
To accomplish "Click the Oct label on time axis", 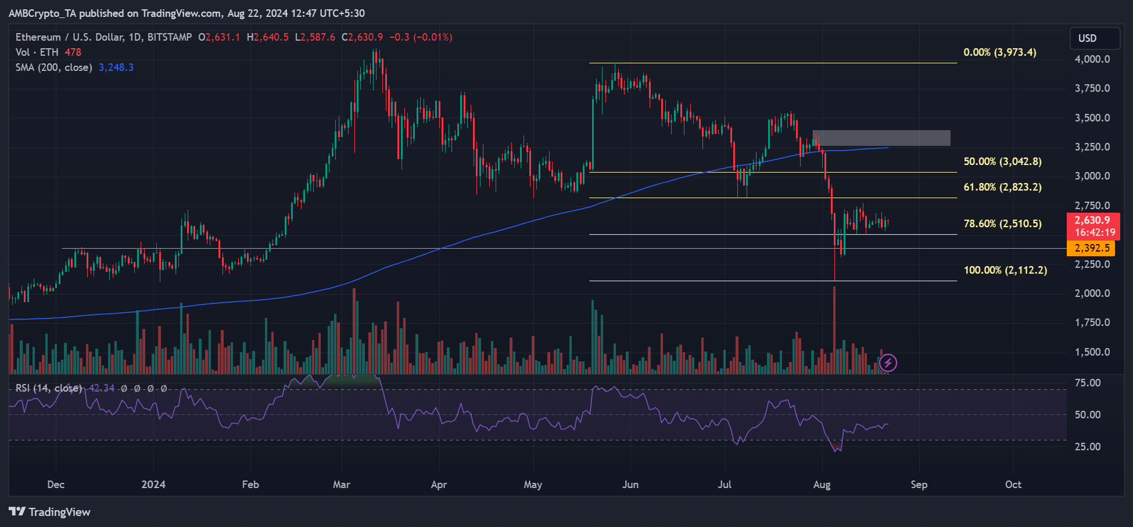I will 1013,485.
